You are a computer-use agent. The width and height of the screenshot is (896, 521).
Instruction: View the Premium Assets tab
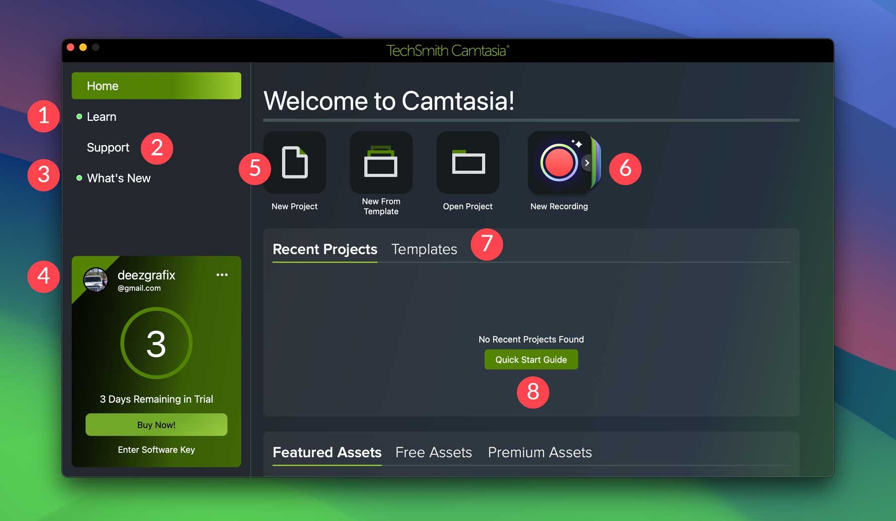(x=540, y=452)
